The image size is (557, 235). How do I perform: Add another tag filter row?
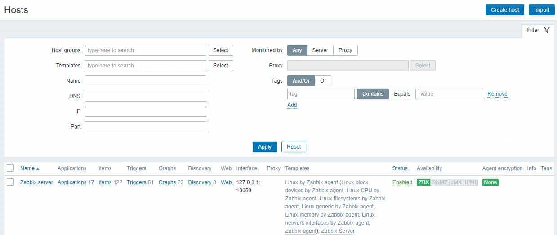click(x=292, y=105)
